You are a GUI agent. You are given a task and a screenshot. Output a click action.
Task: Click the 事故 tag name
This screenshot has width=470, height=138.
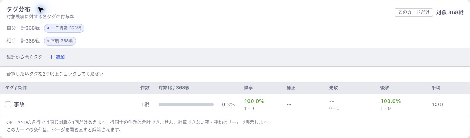pos(19,104)
